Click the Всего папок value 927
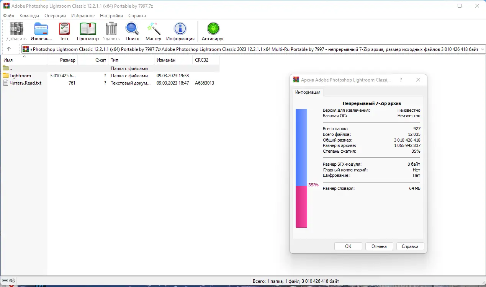 417,129
